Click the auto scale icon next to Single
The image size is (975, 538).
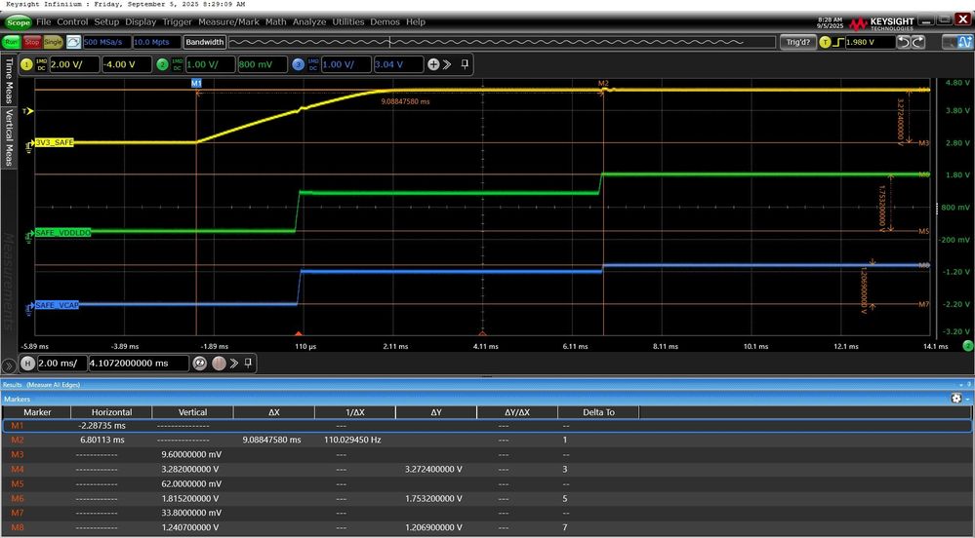pyautogui.click(x=73, y=42)
